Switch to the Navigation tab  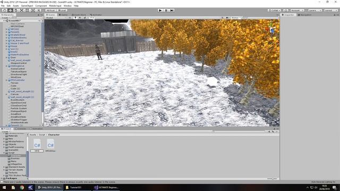[x=304, y=15]
